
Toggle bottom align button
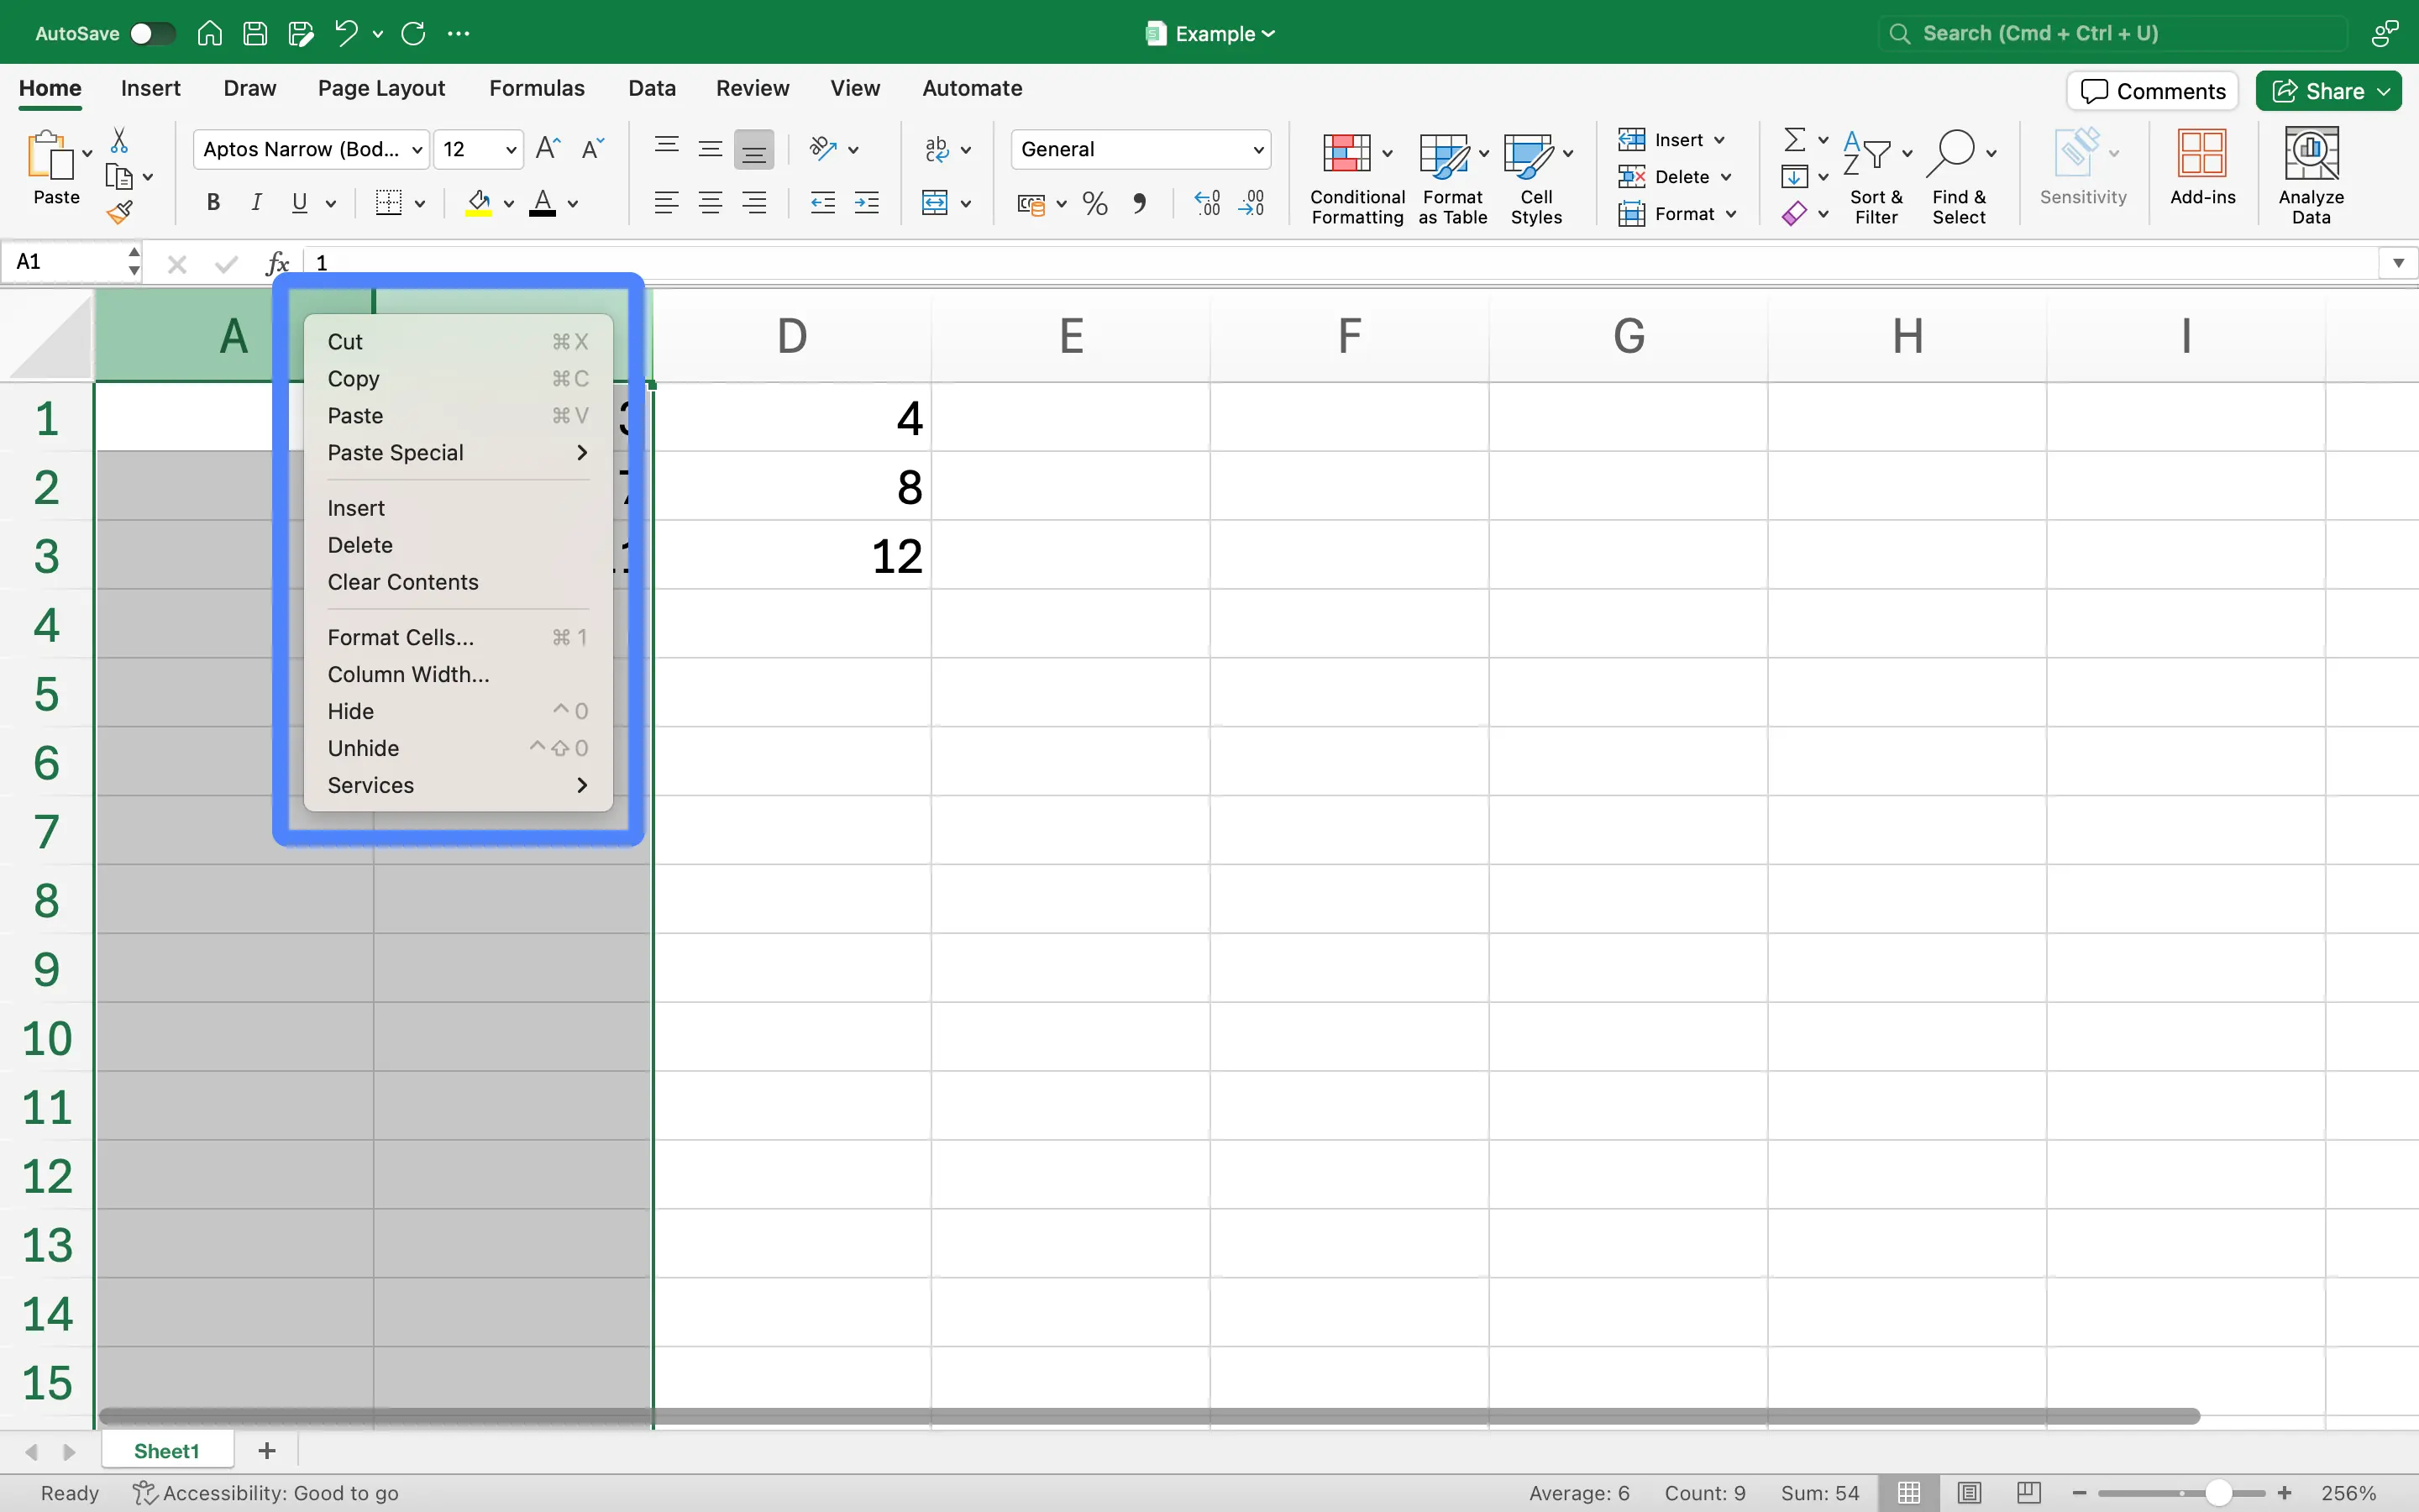click(x=753, y=150)
